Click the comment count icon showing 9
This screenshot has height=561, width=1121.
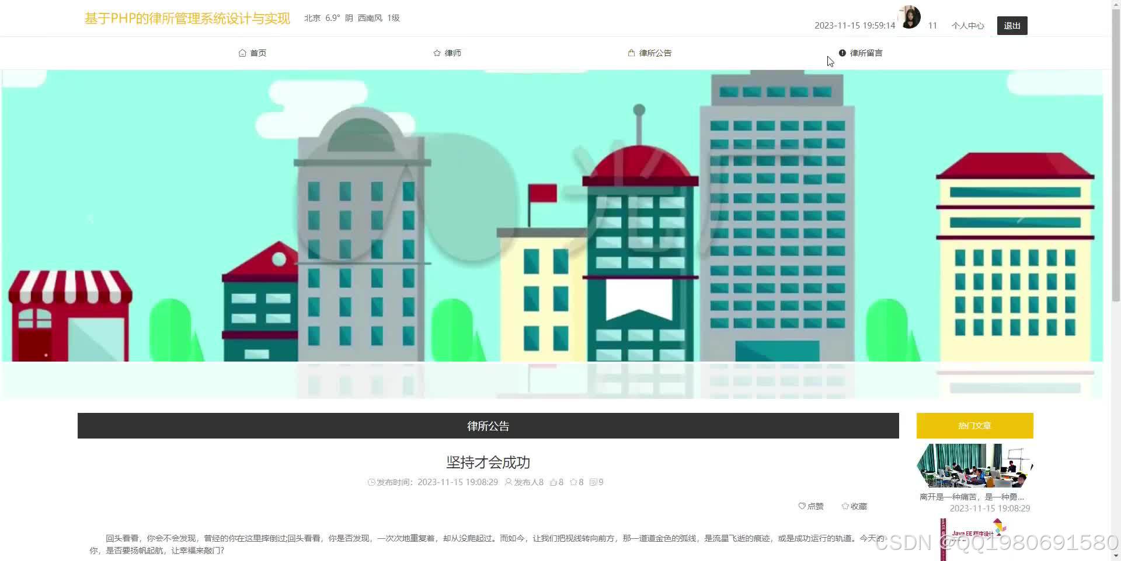pos(593,482)
